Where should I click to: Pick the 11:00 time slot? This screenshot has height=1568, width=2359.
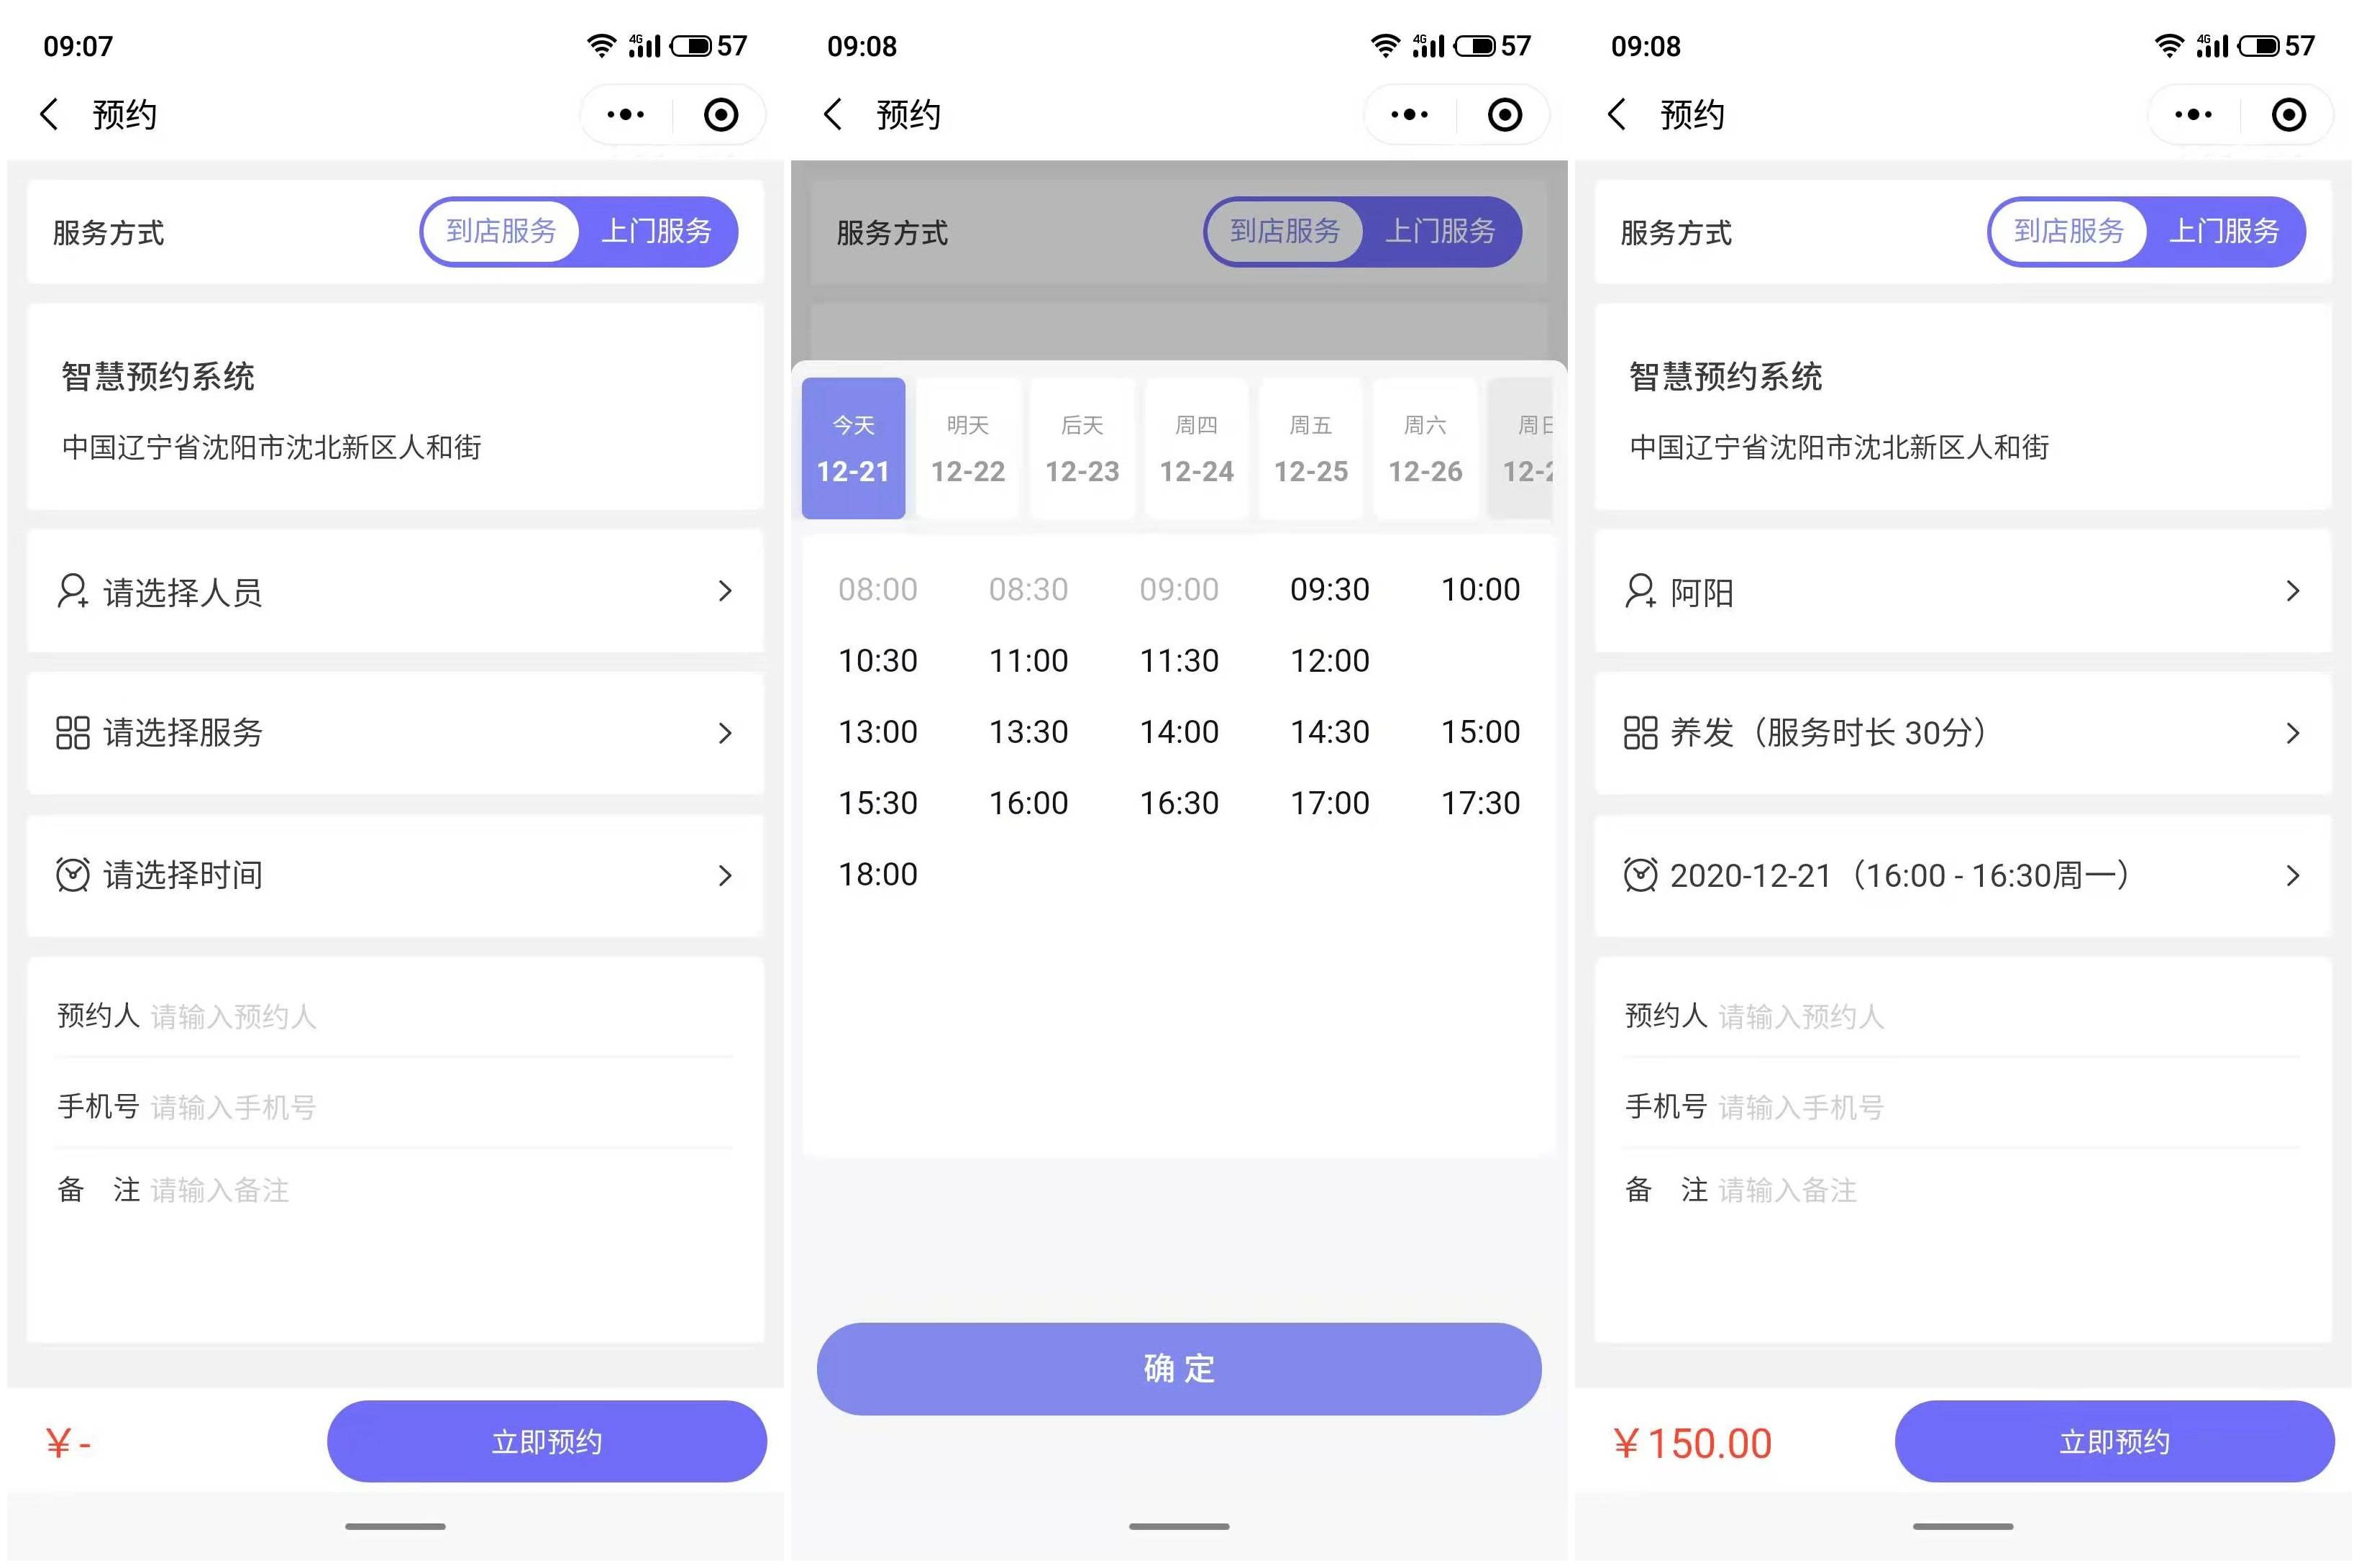[1028, 660]
